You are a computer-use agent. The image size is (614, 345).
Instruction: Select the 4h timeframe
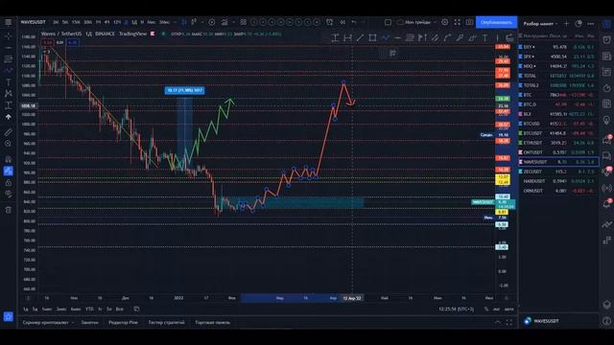pyautogui.click(x=106, y=22)
